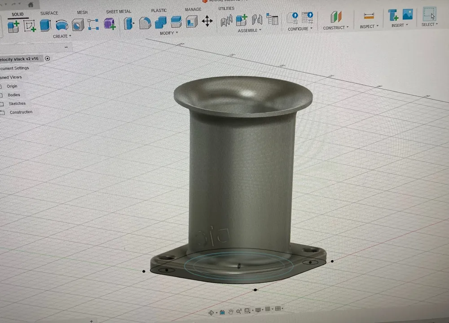Select the Hole tool
This screenshot has width=449, height=323.
point(78,25)
